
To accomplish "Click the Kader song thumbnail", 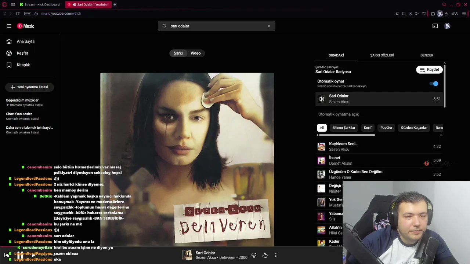I will pyautogui.click(x=321, y=243).
